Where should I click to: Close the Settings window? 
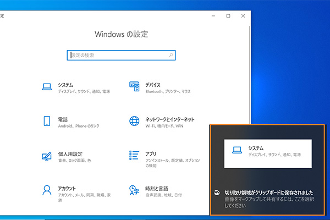click(243, 16)
